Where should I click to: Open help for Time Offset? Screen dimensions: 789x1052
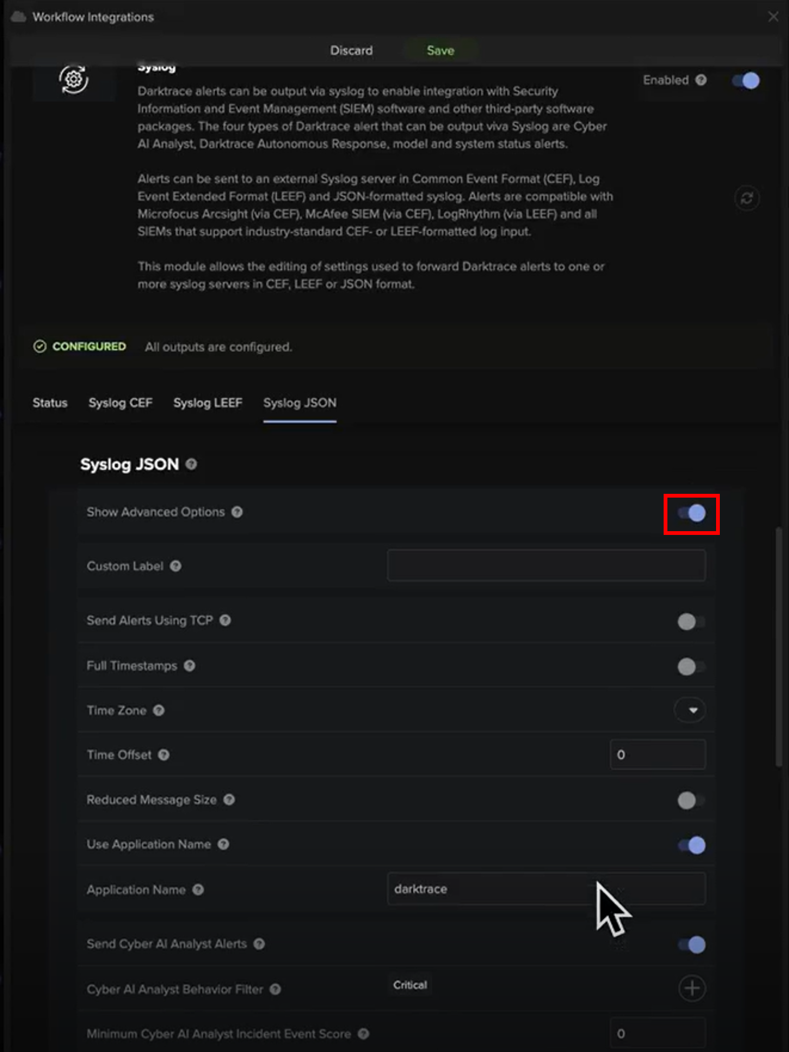pos(164,755)
